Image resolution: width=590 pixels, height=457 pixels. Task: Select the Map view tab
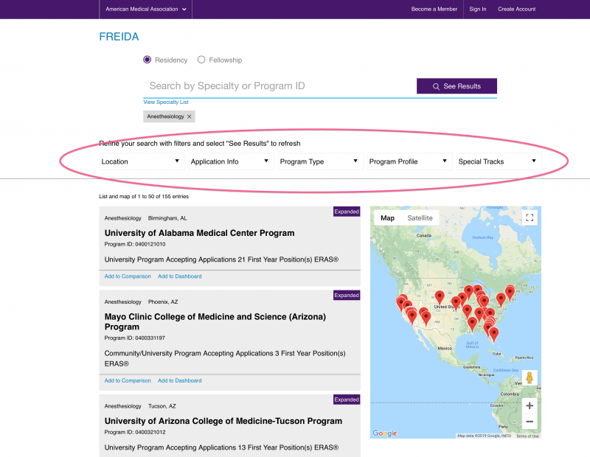coord(388,218)
